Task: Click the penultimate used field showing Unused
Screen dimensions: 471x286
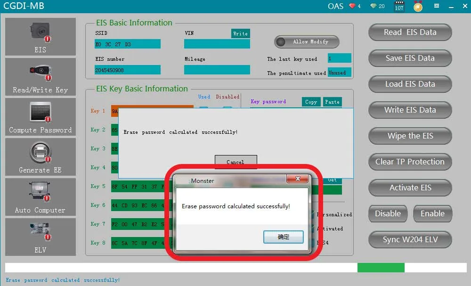Action: [340, 73]
